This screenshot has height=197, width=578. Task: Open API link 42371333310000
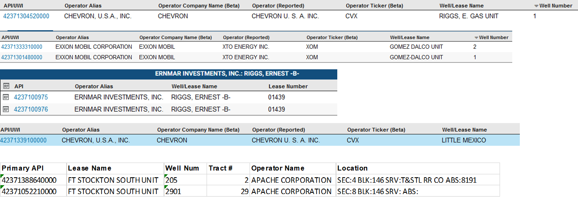(x=22, y=47)
